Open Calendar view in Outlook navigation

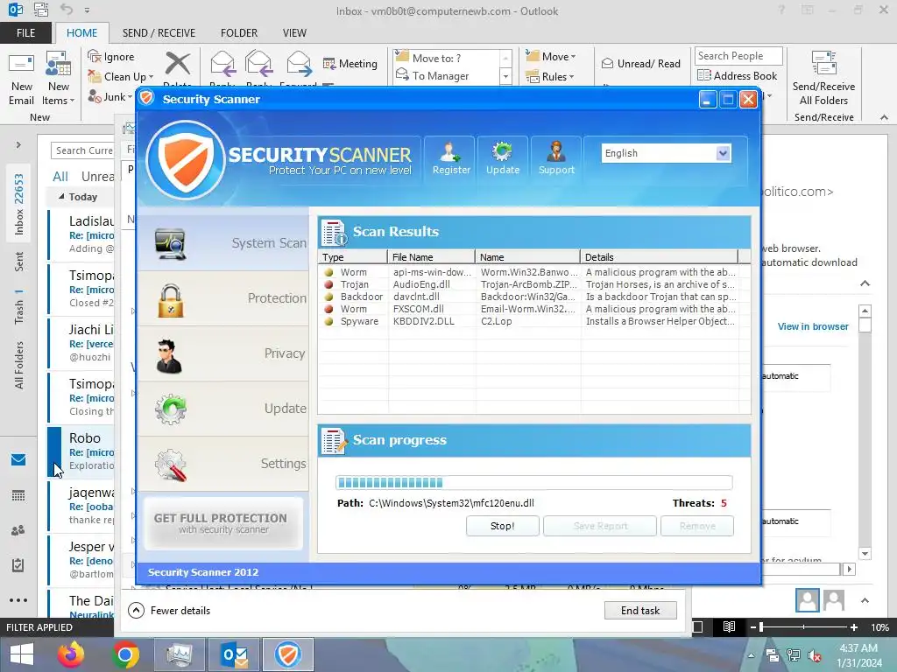(x=18, y=495)
